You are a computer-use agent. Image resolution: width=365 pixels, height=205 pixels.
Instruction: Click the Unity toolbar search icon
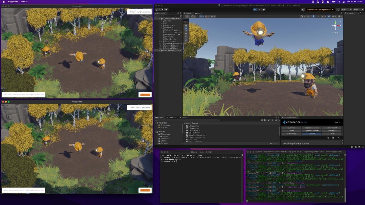(x=338, y=10)
